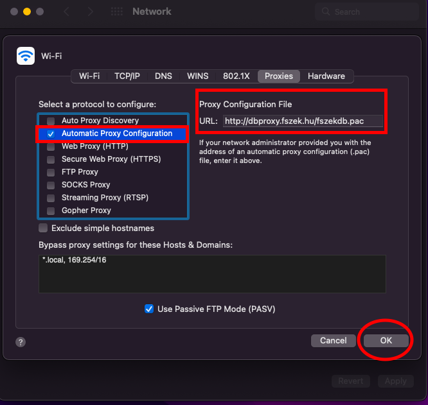Toggle Exclude simple hostnames
Image resolution: width=428 pixels, height=405 pixels.
(x=43, y=228)
